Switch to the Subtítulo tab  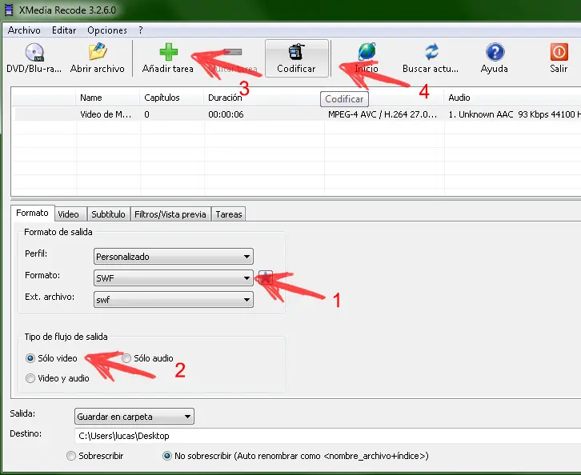(108, 214)
